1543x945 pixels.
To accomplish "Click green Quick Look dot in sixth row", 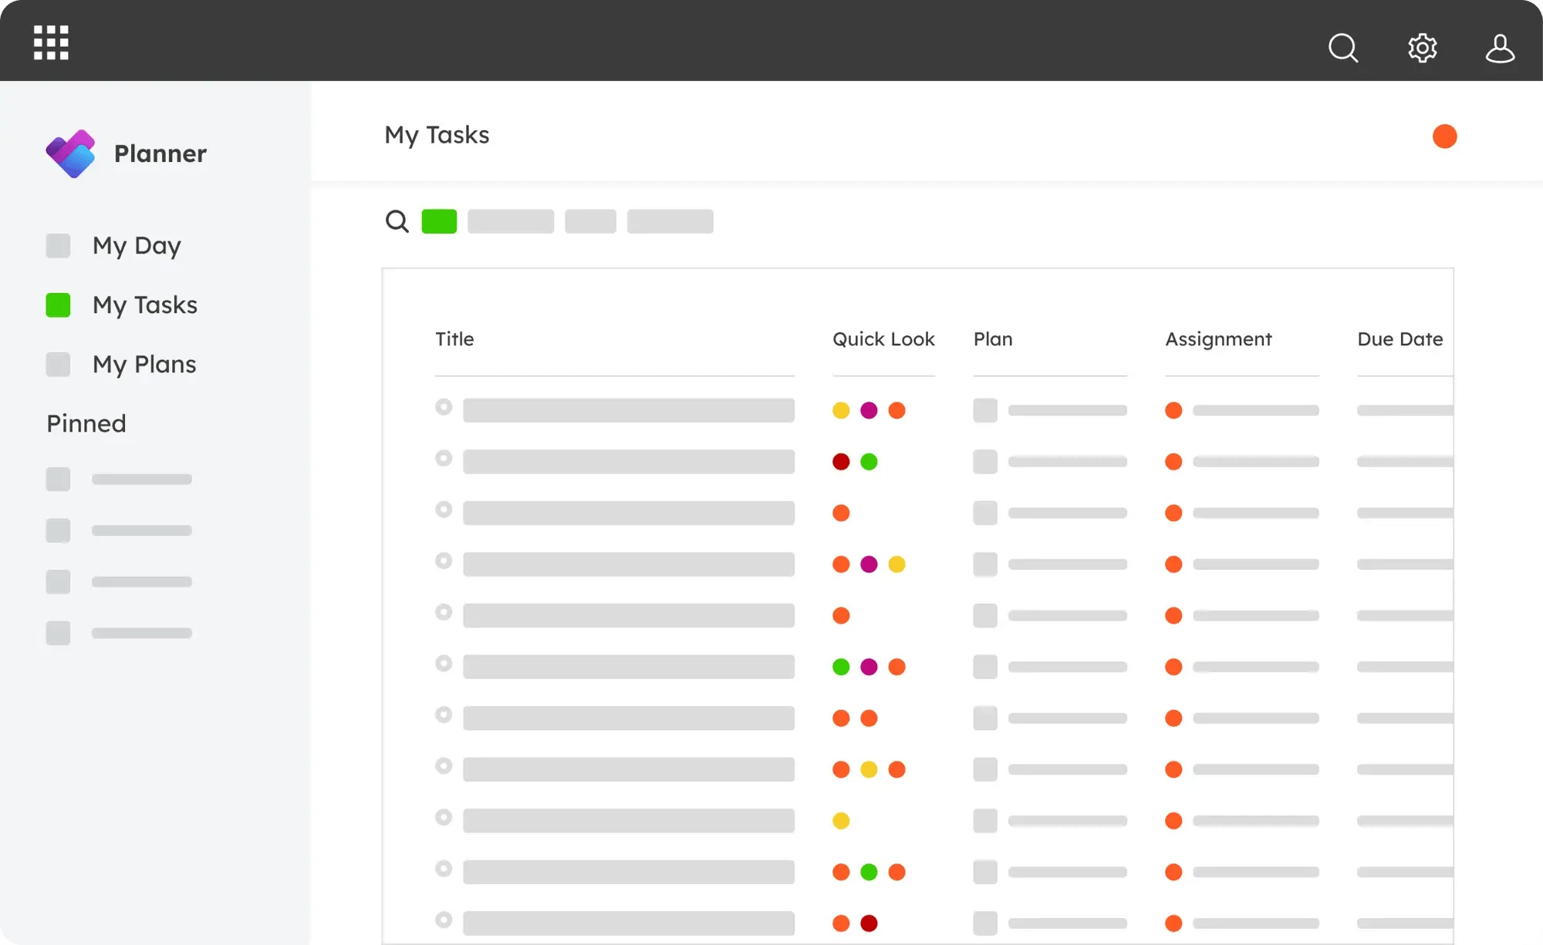I will (841, 667).
